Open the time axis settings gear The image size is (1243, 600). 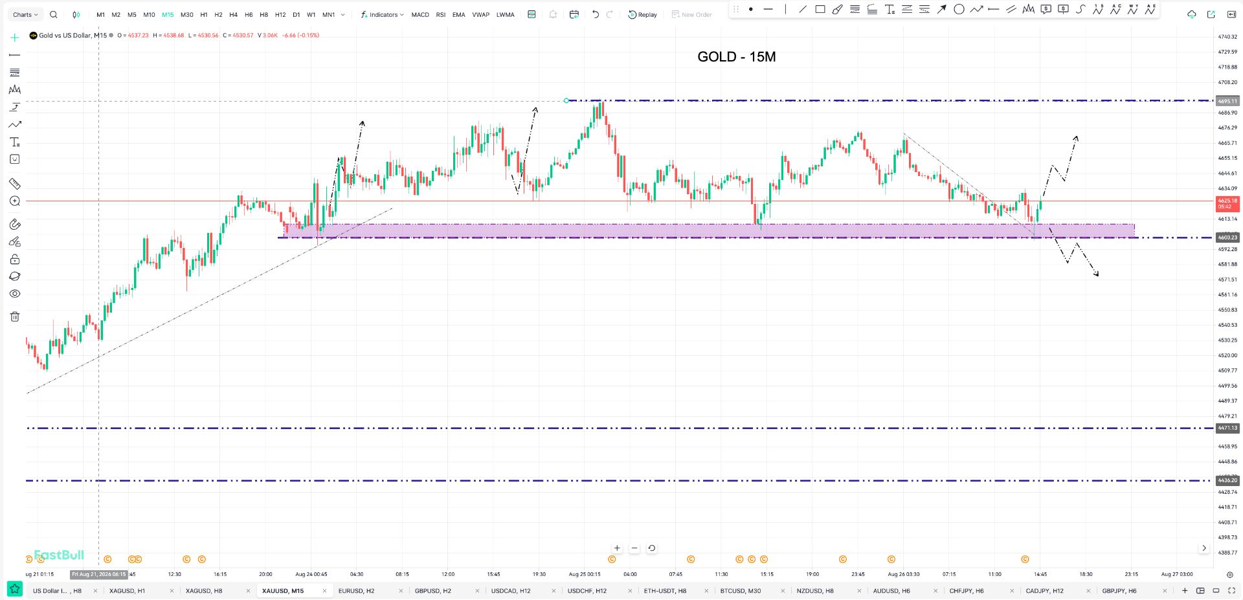[1229, 574]
